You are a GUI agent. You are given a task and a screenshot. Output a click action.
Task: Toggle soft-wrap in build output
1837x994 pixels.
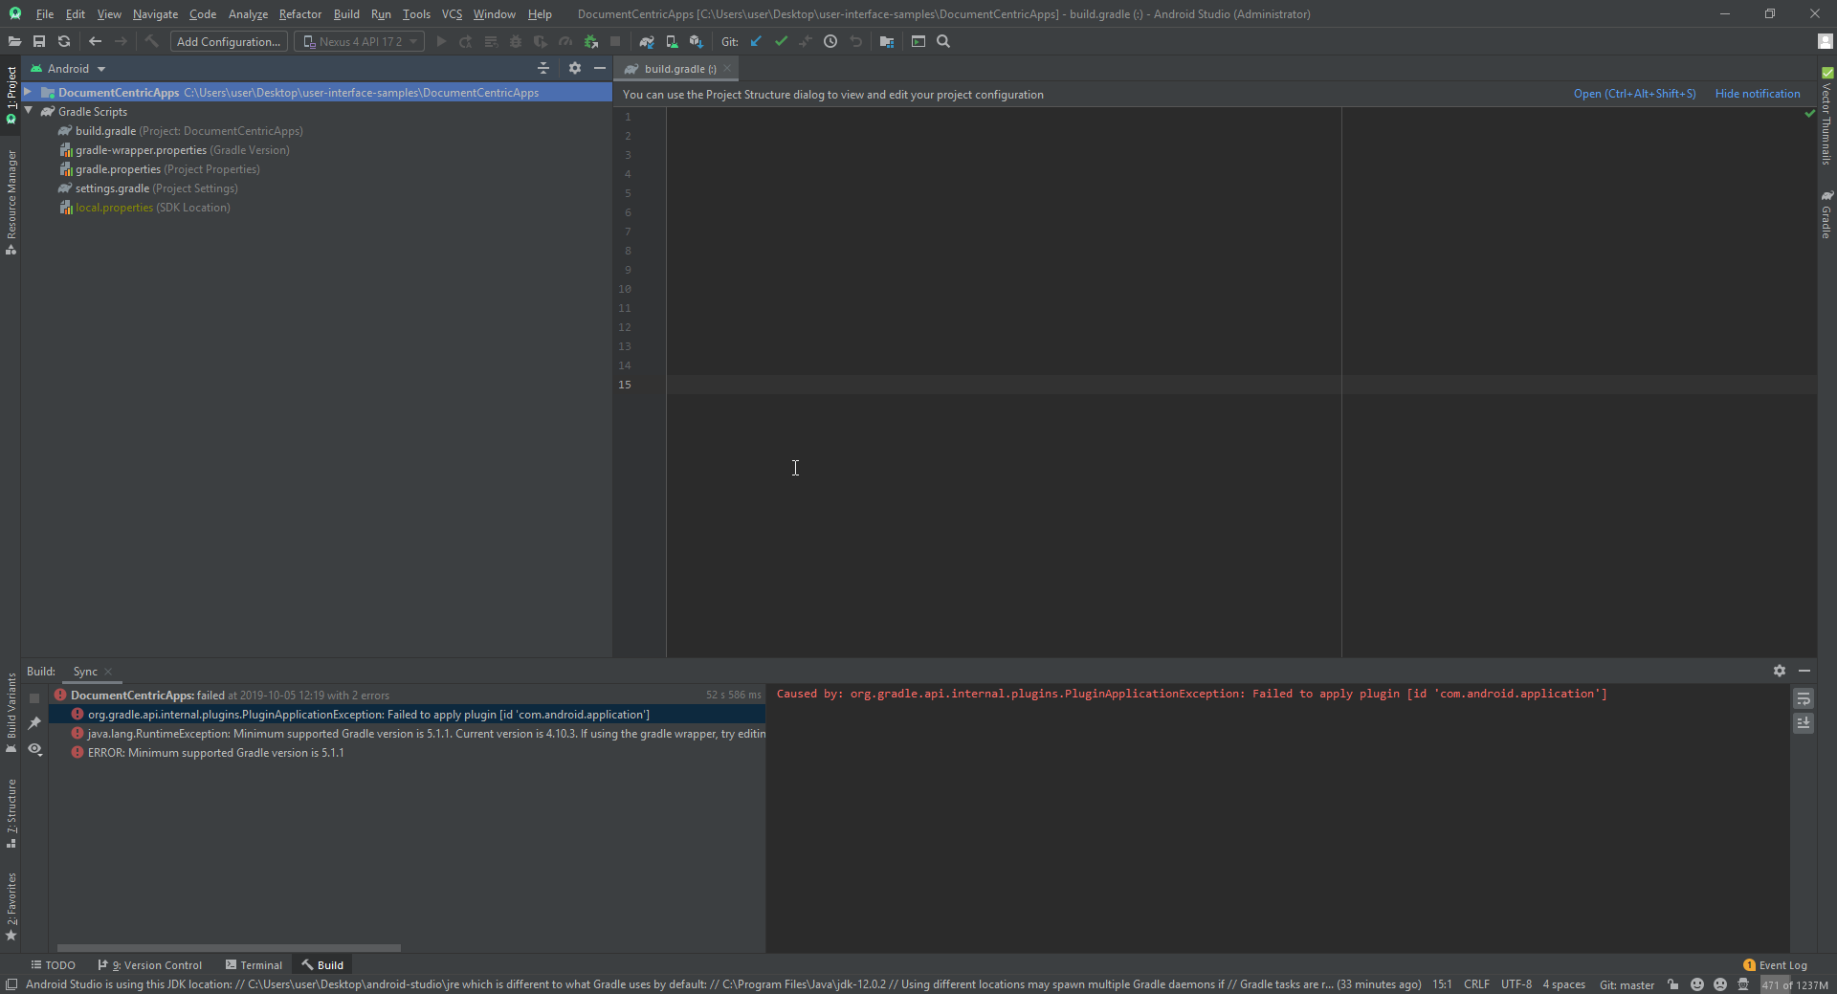click(x=1804, y=698)
